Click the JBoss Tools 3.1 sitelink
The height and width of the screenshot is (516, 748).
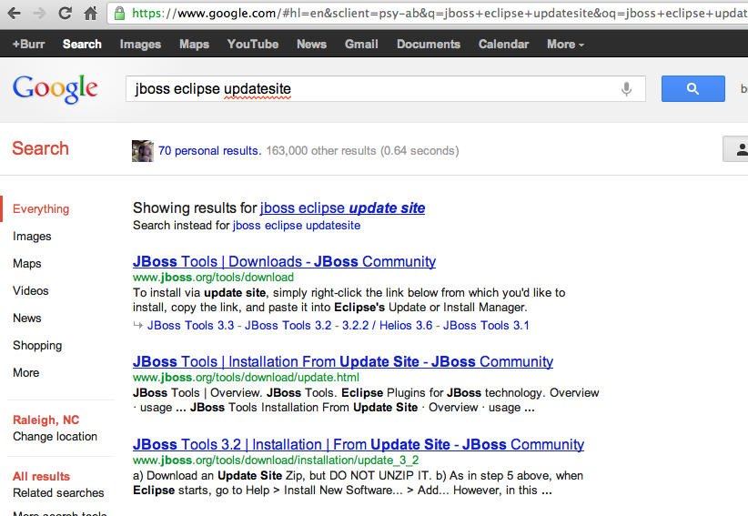click(486, 325)
